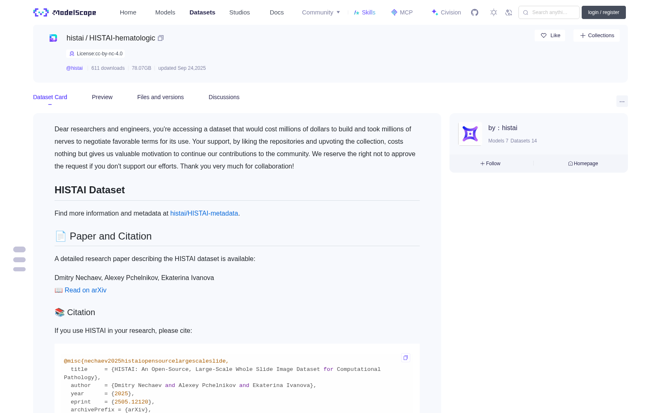Toggle the light/dark theme sun icon
Image resolution: width=661 pixels, height=413 pixels.
[x=494, y=12]
